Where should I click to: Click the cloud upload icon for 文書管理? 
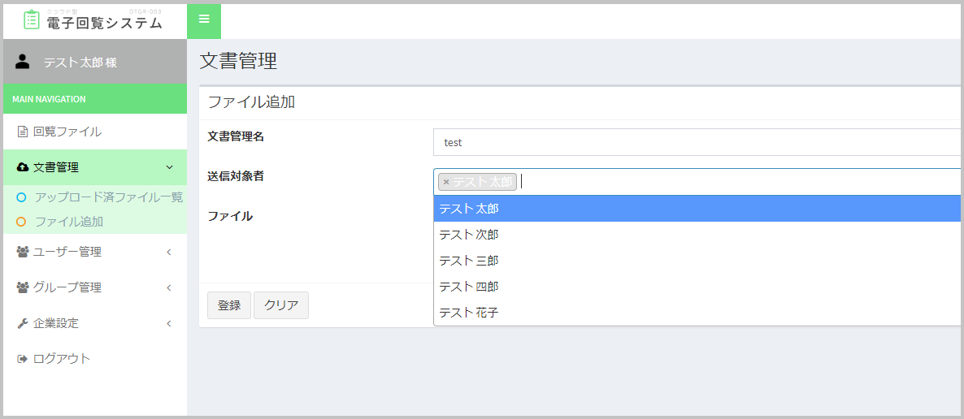[x=23, y=167]
